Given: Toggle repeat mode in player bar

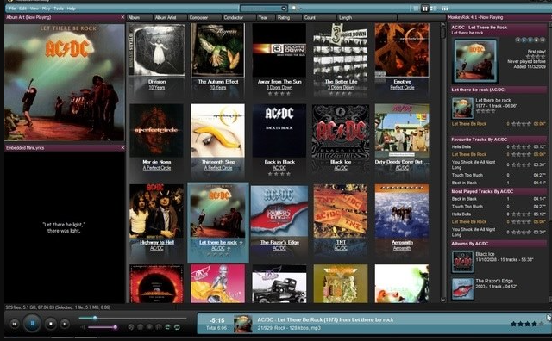Looking at the screenshot, I should point(177,327).
